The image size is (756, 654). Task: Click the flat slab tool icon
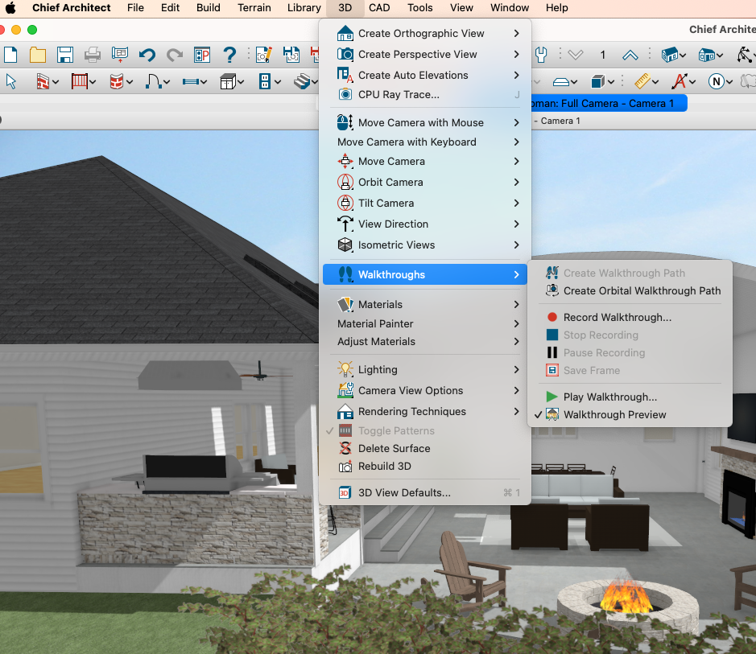click(x=561, y=82)
